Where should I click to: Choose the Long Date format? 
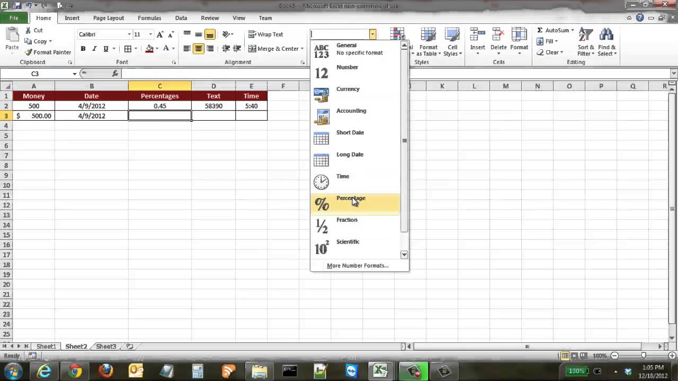355,160
